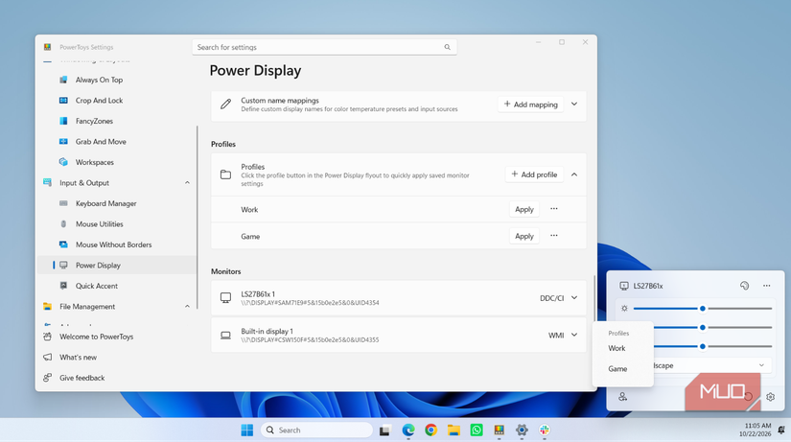The width and height of the screenshot is (791, 442).
Task: Click PowerToys taskbar icon
Action: click(x=499, y=430)
